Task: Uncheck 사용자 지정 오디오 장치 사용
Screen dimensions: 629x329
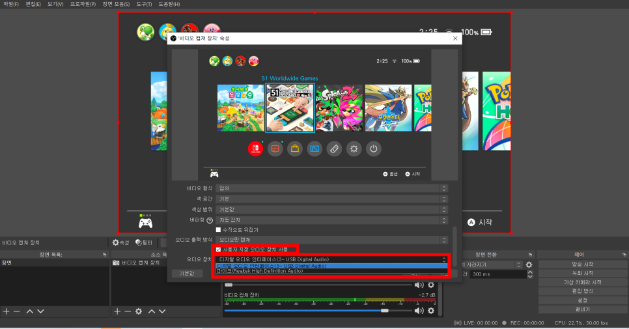Action: [x=218, y=250]
